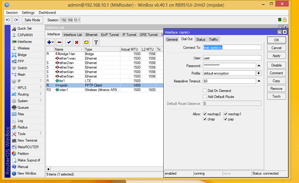Click the Comment button in dialog

pos(276,73)
